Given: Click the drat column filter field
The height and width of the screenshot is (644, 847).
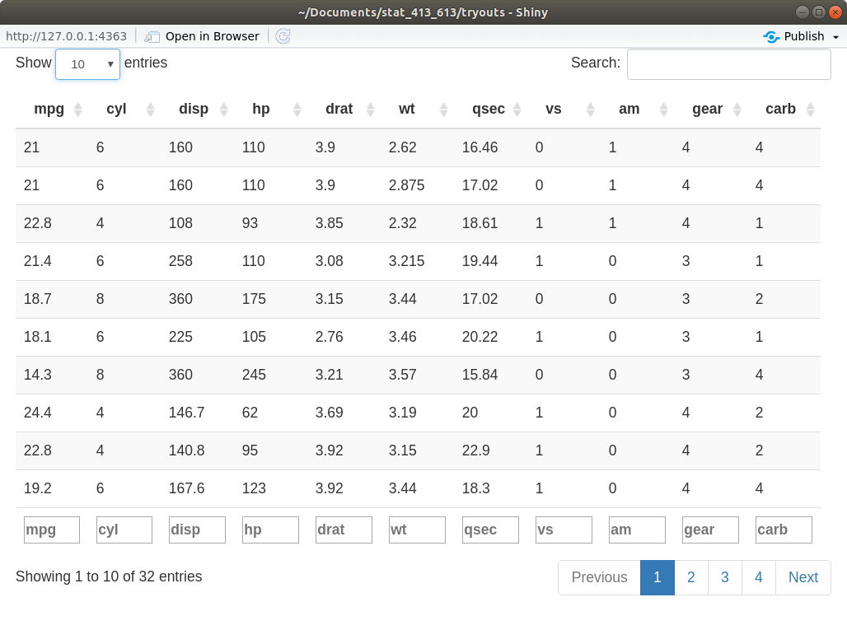Looking at the screenshot, I should click(344, 530).
